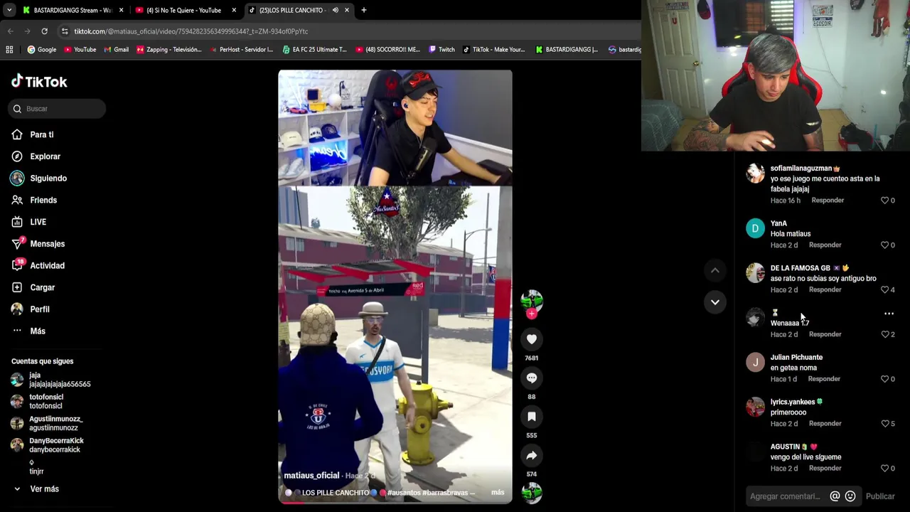Screen dimensions: 910x512
Task: Open the EA FC 25 Ultimate bookmark
Action: [314, 50]
